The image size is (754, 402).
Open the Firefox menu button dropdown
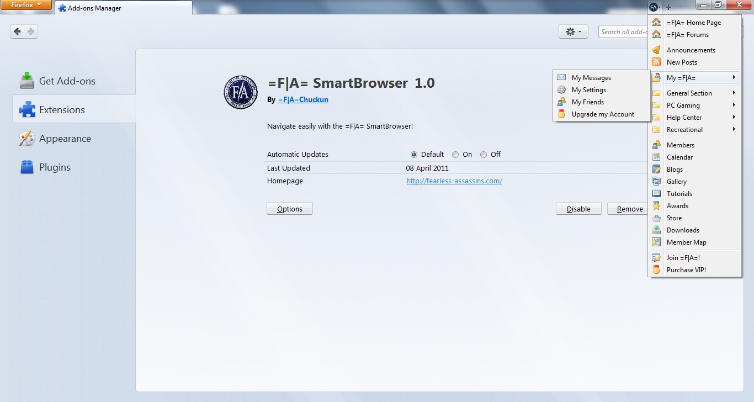tap(26, 5)
